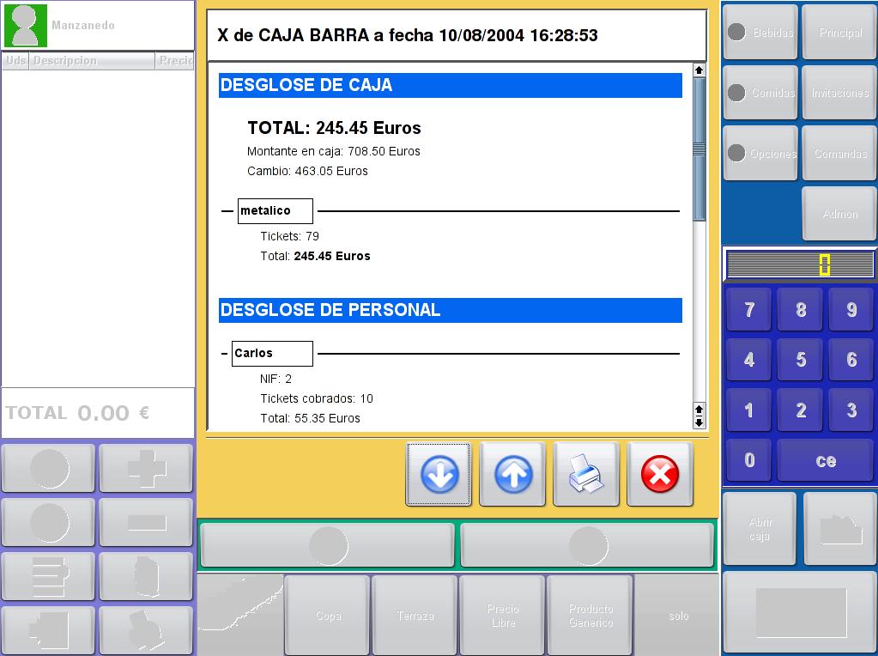
Task: Collapse the metalico section
Action: pyautogui.click(x=227, y=210)
